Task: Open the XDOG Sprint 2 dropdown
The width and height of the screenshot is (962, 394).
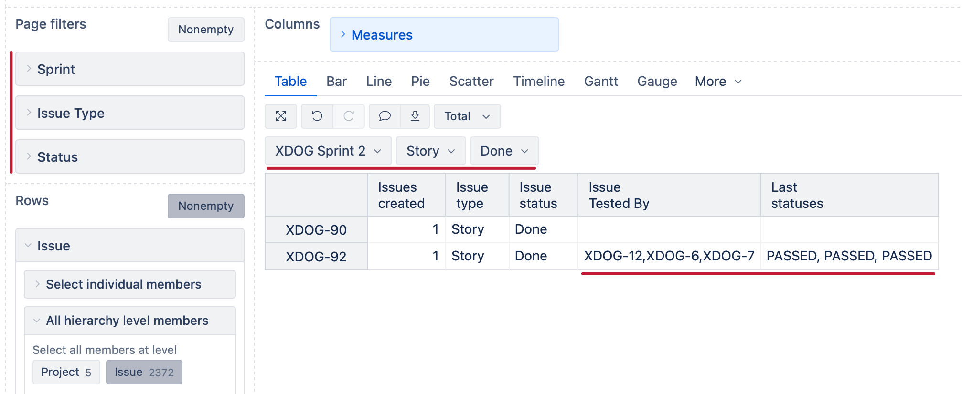Action: (x=328, y=151)
